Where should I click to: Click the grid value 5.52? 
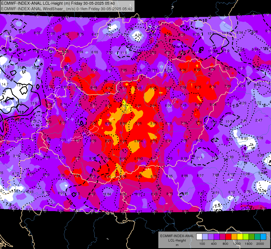tap(258, 103)
